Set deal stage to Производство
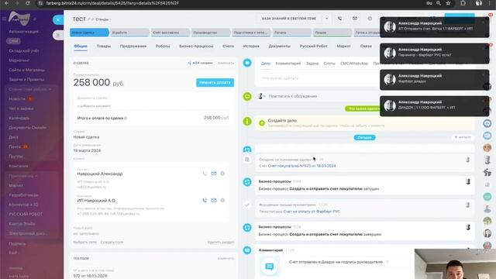The height and width of the screenshot is (279, 496). 211,33
